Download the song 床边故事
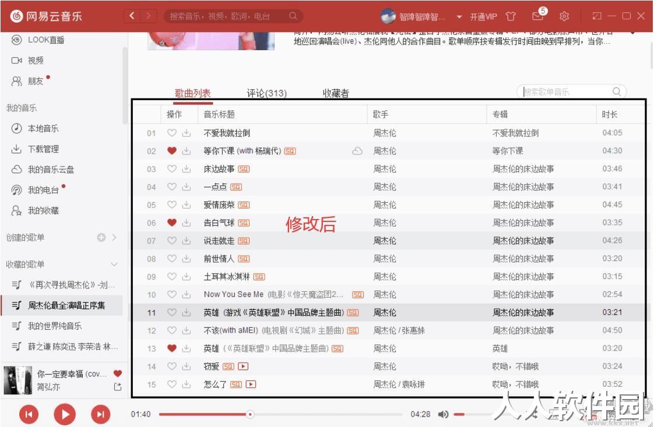This screenshot has width=654, height=427. [x=186, y=169]
